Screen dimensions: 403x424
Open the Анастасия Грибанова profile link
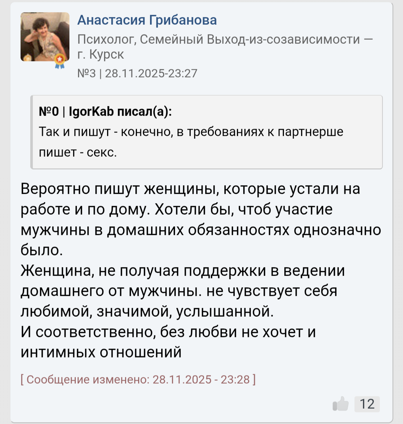pos(147,20)
